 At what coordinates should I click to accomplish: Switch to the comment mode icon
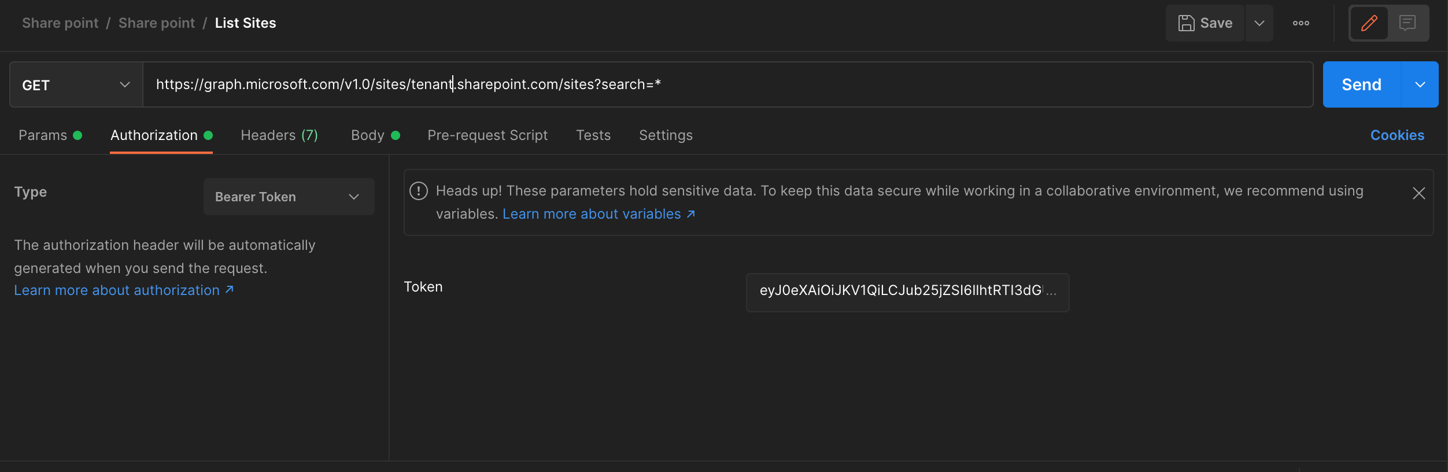[x=1407, y=23]
